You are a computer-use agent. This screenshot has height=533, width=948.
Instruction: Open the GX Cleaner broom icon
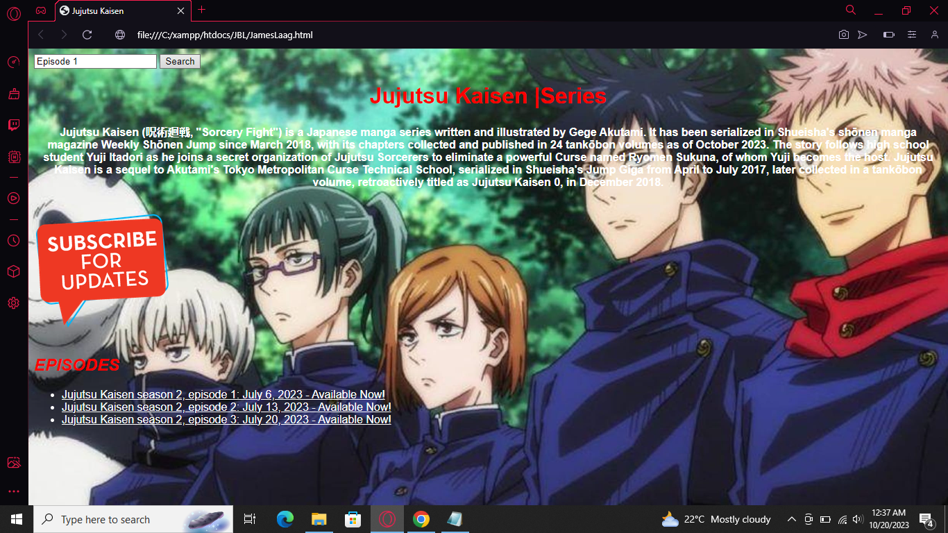click(14, 94)
